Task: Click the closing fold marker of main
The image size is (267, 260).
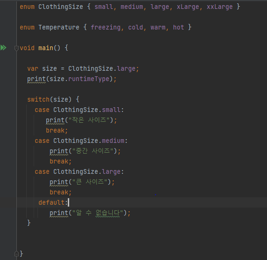Action: pos(16,254)
